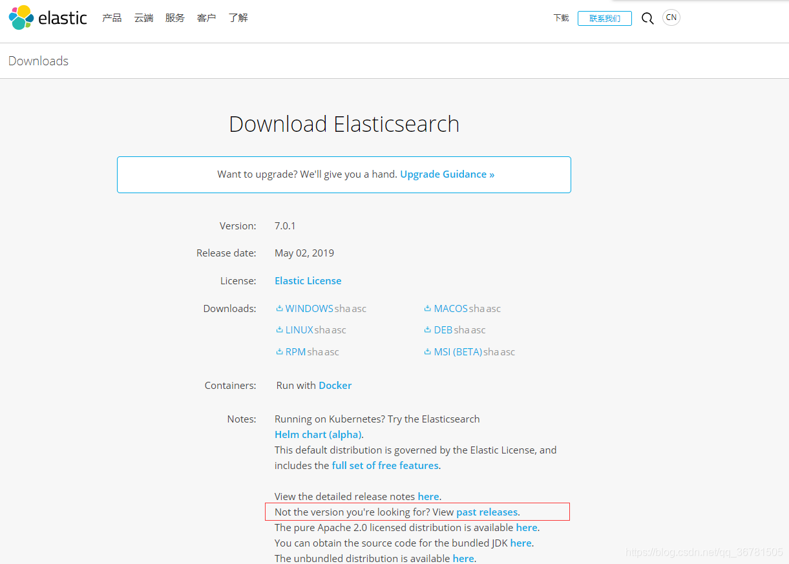Click the RPM download arrow icon

pos(280,352)
